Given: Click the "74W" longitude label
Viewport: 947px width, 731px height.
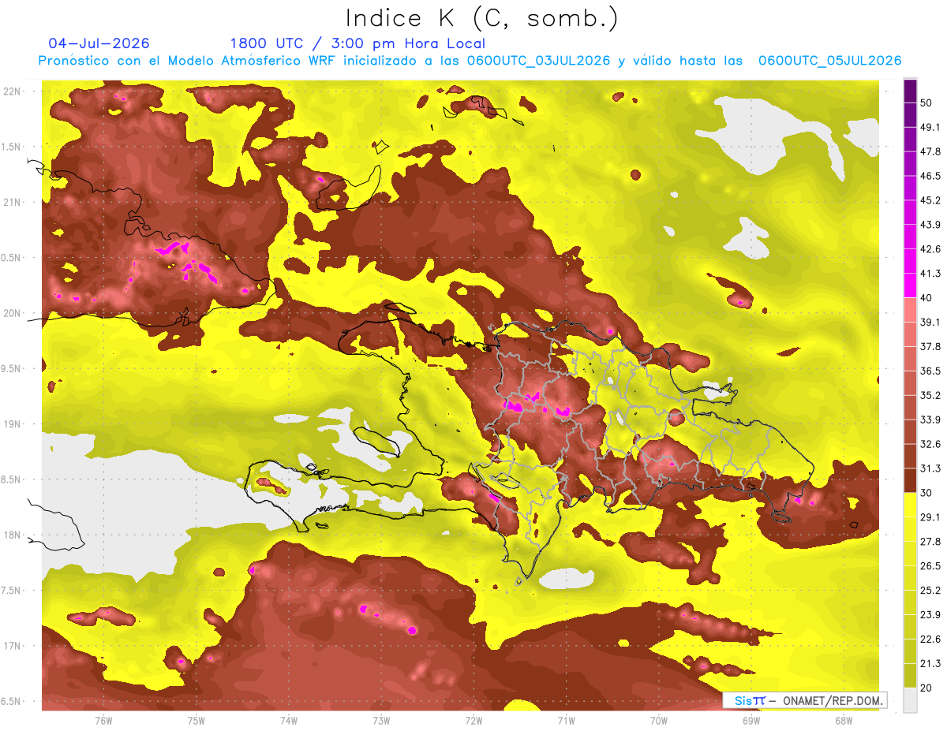Looking at the screenshot, I should [x=289, y=720].
